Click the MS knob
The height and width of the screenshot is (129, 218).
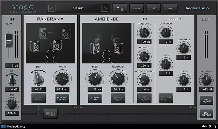pyautogui.click(x=12, y=104)
